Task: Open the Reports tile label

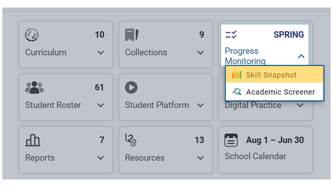Action: pos(40,158)
